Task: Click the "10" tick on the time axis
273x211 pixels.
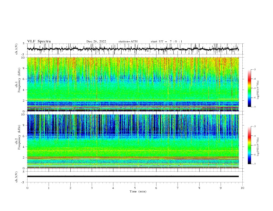Action: (x=242, y=188)
